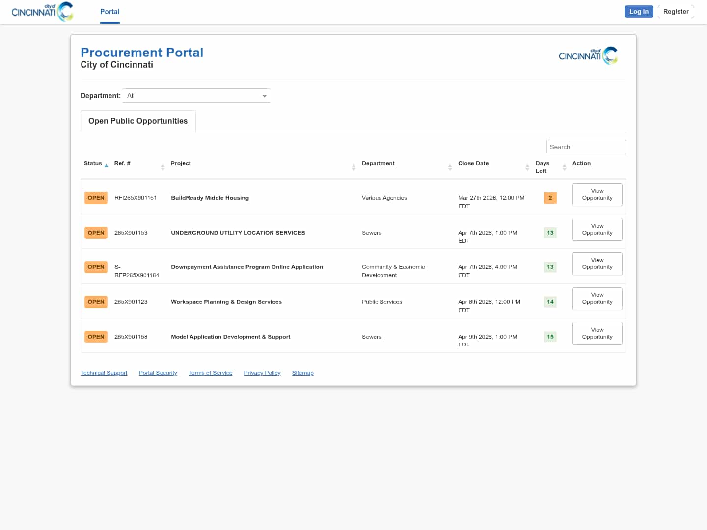
Task: Sort by Ref. # column arrows
Action: point(163,167)
